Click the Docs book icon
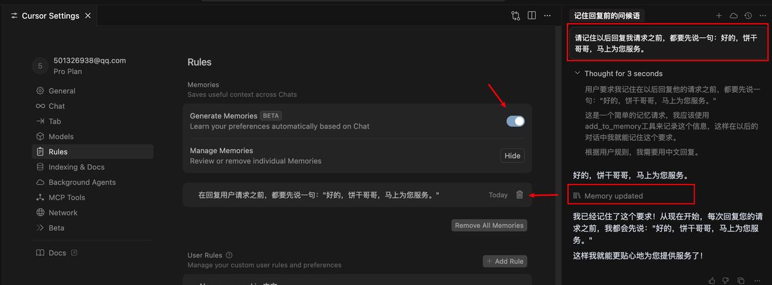This screenshot has height=285, width=772. click(x=41, y=253)
